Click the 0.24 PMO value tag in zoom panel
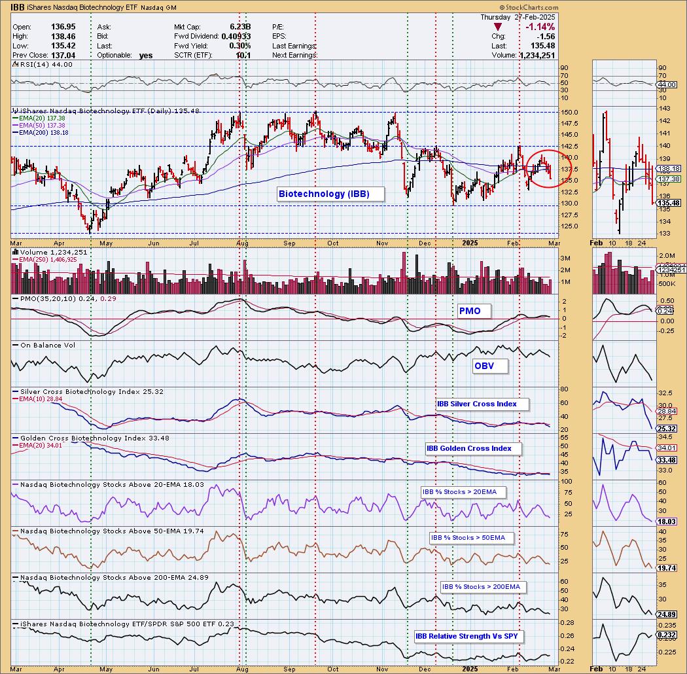The width and height of the screenshot is (687, 674). click(665, 311)
